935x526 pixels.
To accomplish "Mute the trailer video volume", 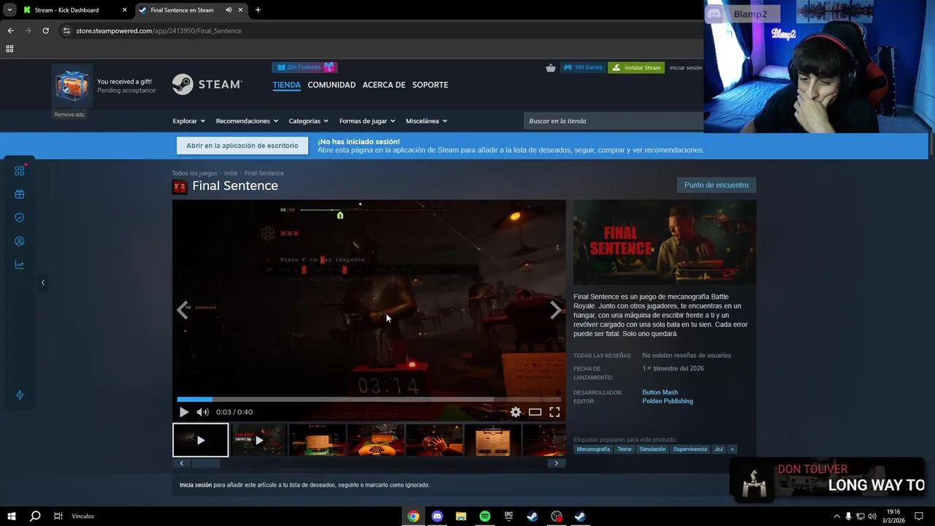I will click(x=202, y=412).
